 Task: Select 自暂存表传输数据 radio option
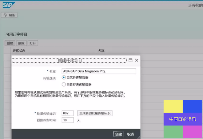64,85
